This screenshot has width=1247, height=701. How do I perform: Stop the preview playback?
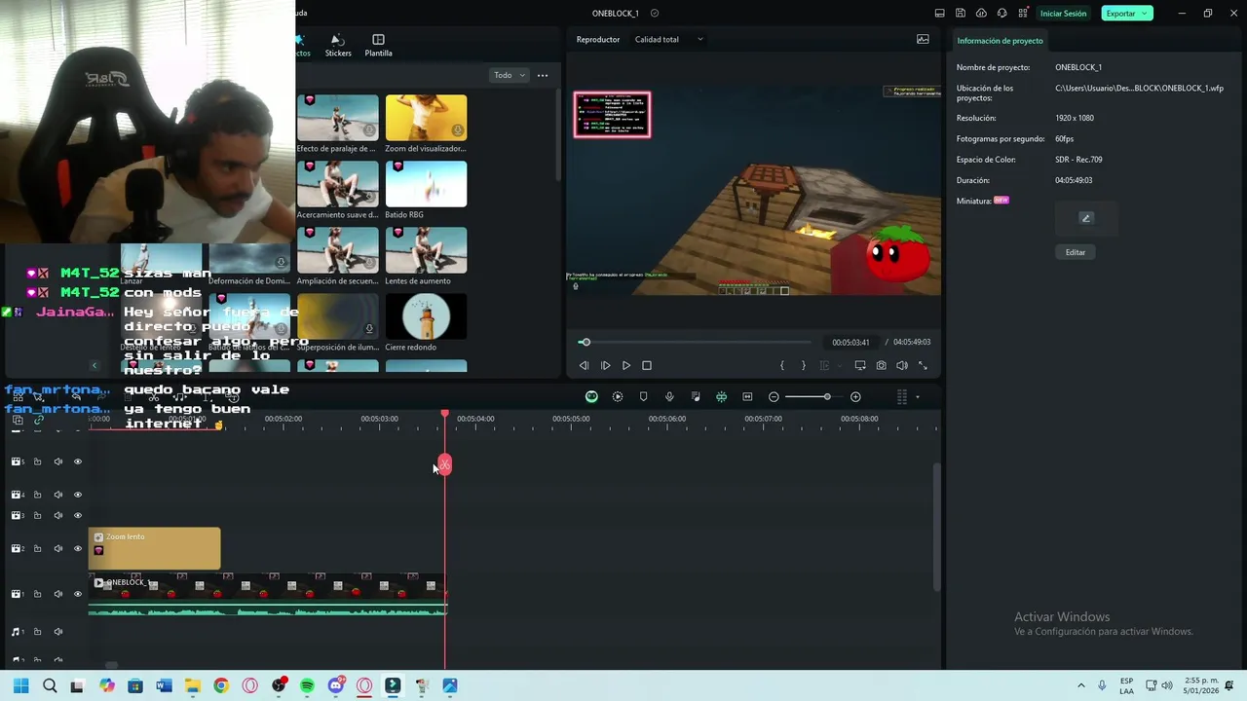click(x=646, y=365)
